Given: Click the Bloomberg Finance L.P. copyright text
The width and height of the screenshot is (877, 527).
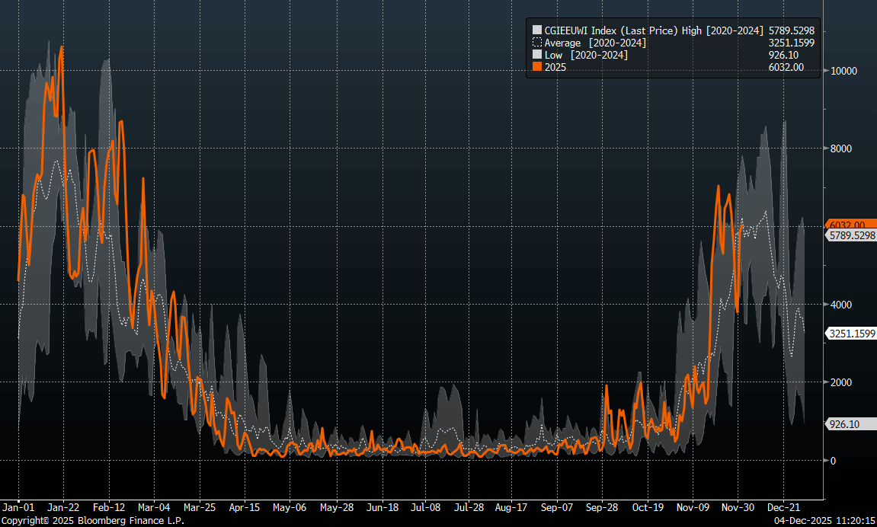Looking at the screenshot, I should point(92,521).
